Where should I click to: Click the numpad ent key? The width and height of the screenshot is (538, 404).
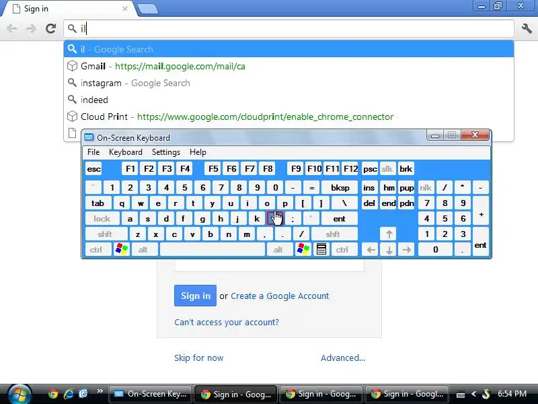point(480,242)
